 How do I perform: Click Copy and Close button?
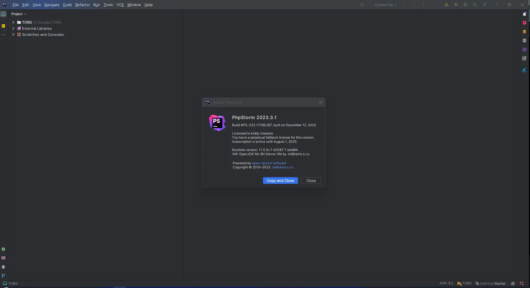[x=280, y=181]
